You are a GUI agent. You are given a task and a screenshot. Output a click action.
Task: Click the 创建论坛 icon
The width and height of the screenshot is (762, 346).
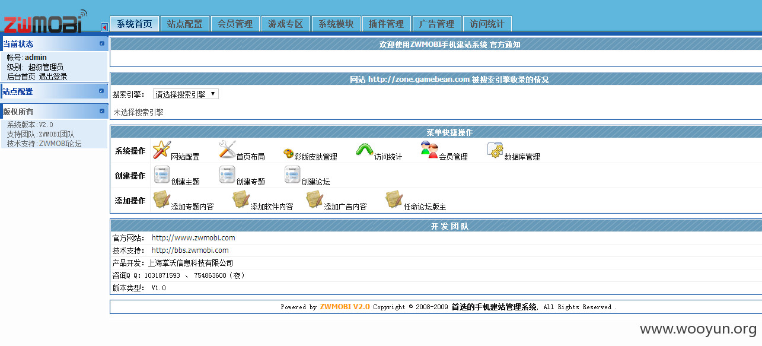pyautogui.click(x=292, y=174)
